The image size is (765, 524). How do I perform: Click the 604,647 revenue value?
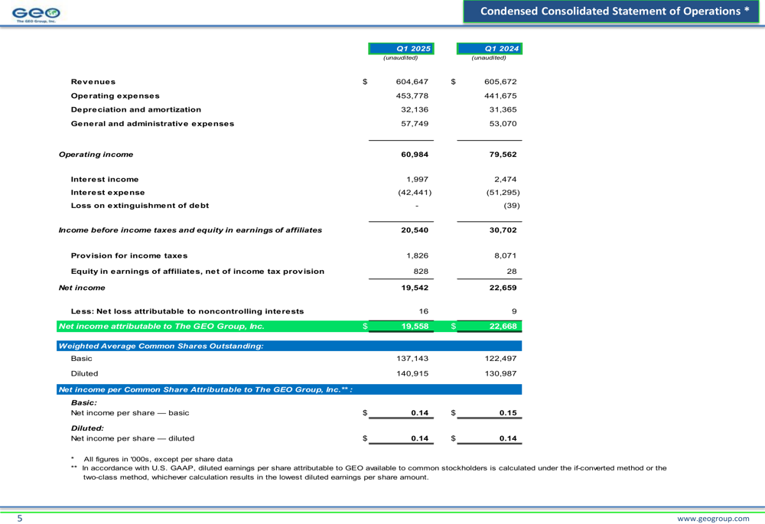(x=412, y=82)
